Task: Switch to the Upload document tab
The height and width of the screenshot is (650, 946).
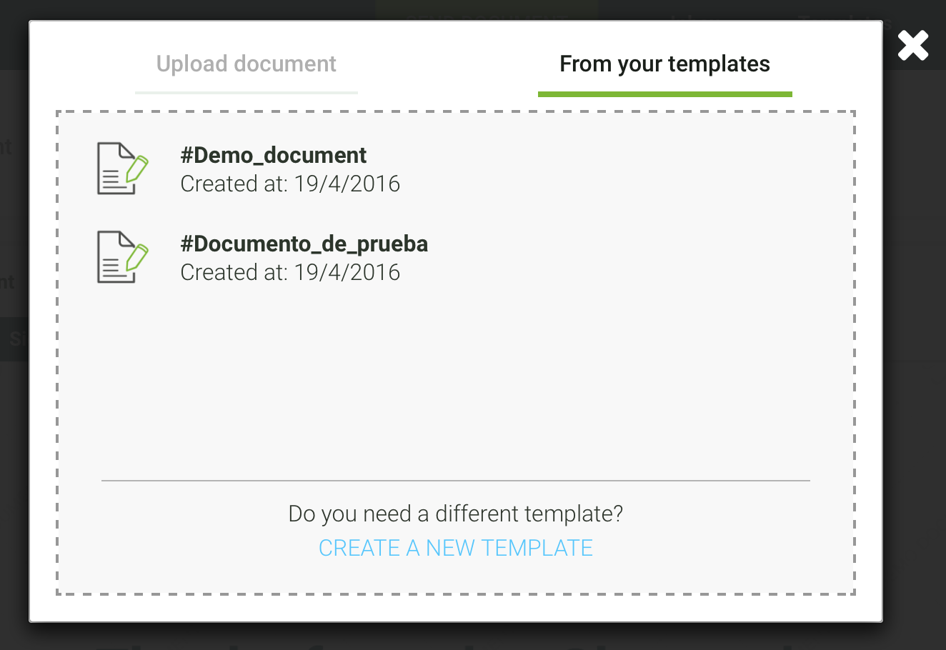Action: tap(247, 64)
